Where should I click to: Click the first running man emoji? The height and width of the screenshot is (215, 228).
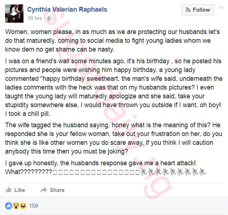[x=144, y=172]
